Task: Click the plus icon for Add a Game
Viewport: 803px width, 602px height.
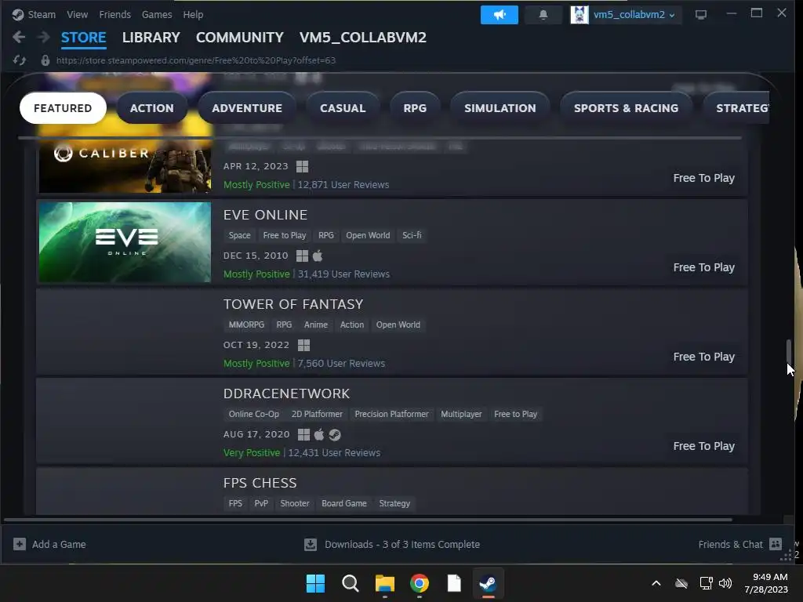Action: pyautogui.click(x=20, y=544)
